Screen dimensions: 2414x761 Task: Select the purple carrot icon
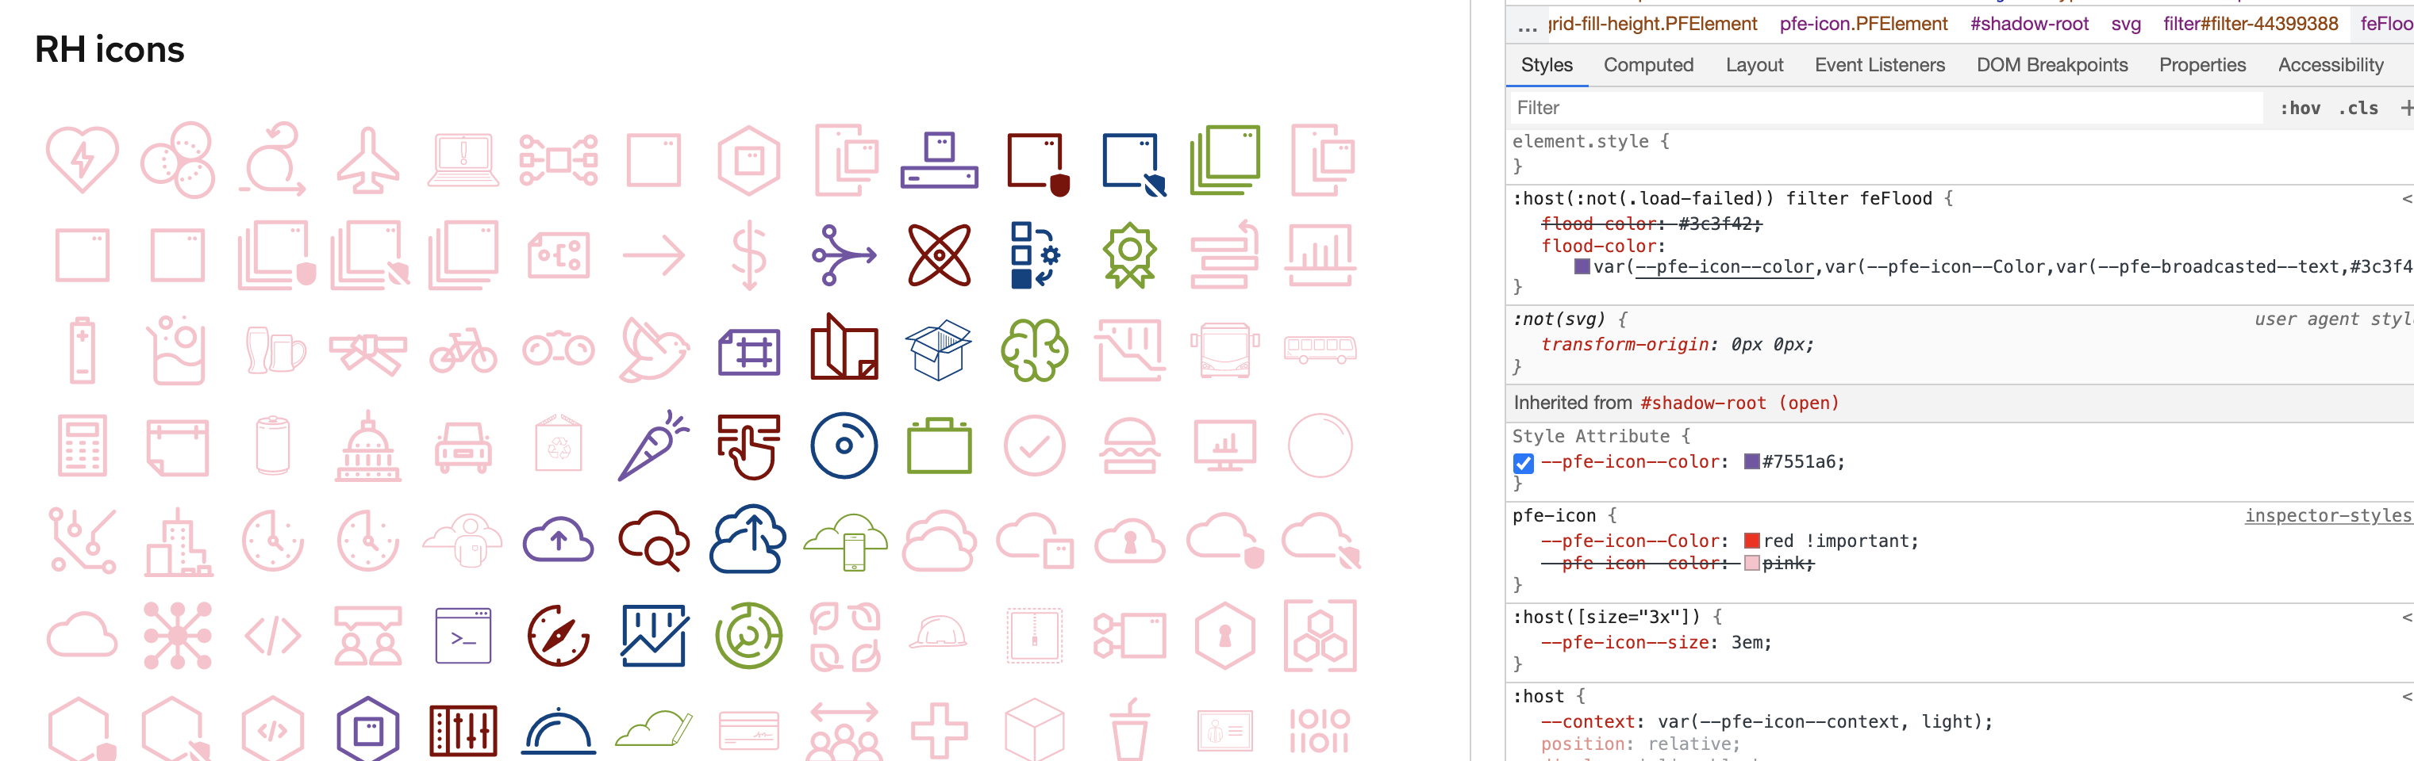653,446
